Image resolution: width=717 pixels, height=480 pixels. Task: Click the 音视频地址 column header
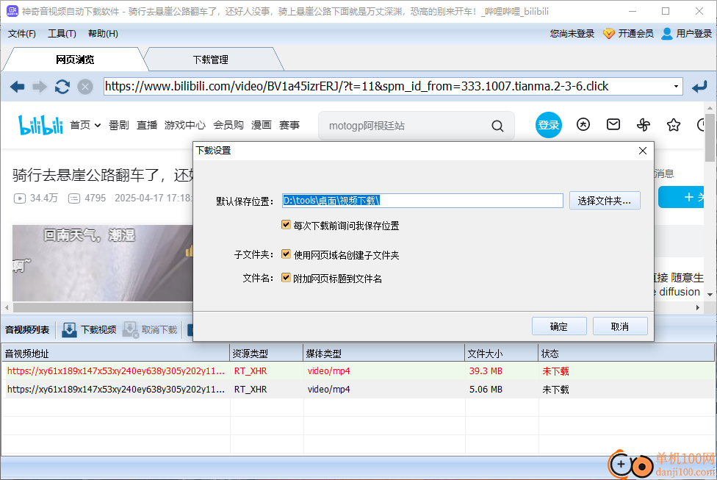coord(115,354)
